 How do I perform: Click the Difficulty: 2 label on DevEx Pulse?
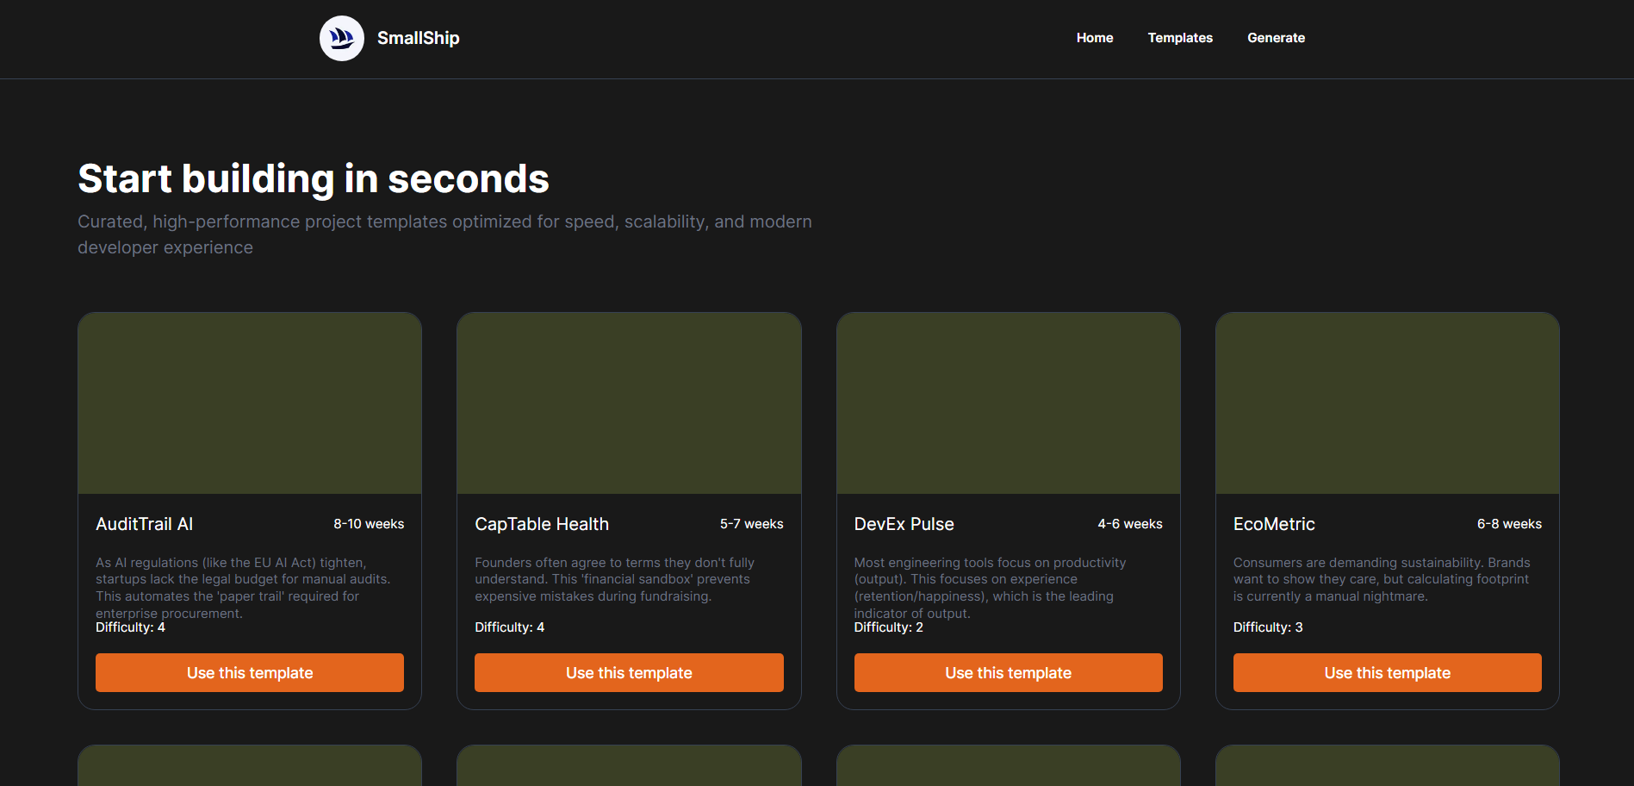point(888,627)
